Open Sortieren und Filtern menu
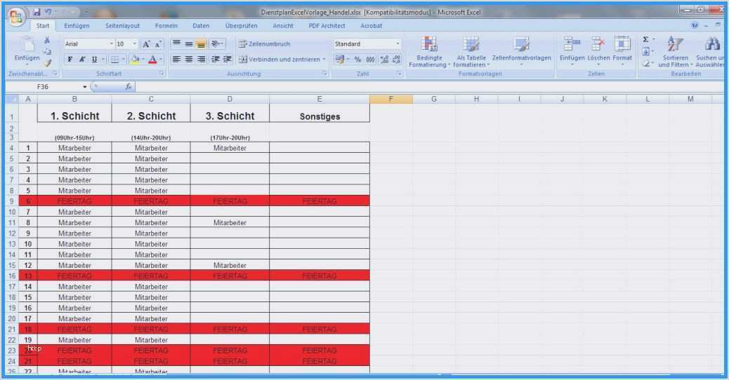The image size is (729, 380). (675, 52)
